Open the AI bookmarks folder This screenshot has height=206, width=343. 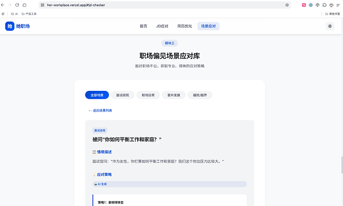pyautogui.click(x=14, y=14)
